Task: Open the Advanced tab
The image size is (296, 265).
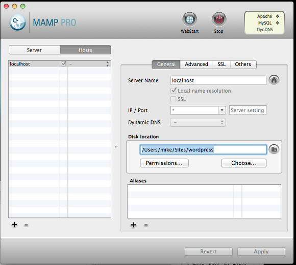Action: 196,64
